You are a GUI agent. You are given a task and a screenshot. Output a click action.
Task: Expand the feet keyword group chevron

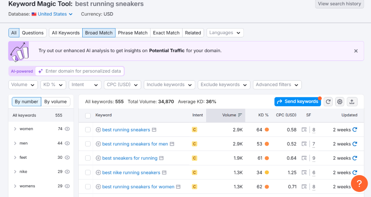15,158
